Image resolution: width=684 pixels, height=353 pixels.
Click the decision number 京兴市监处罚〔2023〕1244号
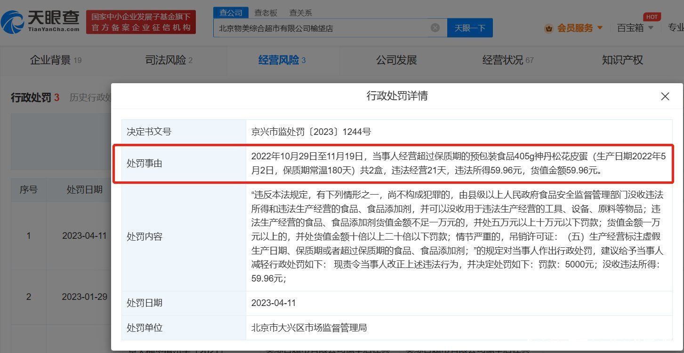pos(311,132)
